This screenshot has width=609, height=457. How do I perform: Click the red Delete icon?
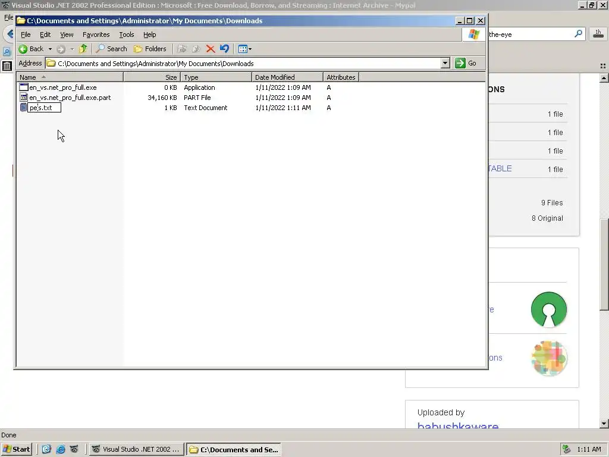click(211, 49)
